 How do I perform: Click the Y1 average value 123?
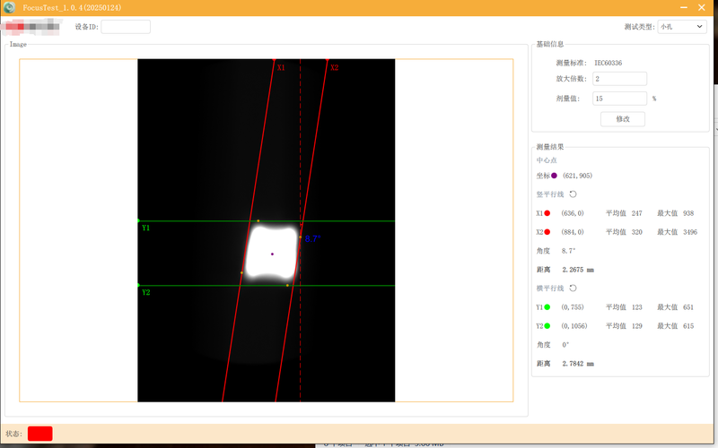(x=637, y=307)
